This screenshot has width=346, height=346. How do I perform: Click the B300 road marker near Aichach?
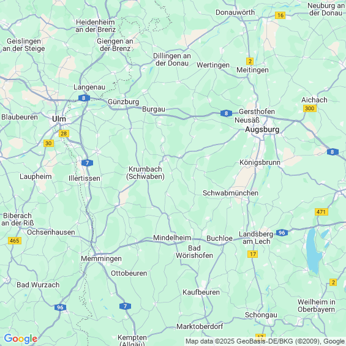[x=310, y=108]
